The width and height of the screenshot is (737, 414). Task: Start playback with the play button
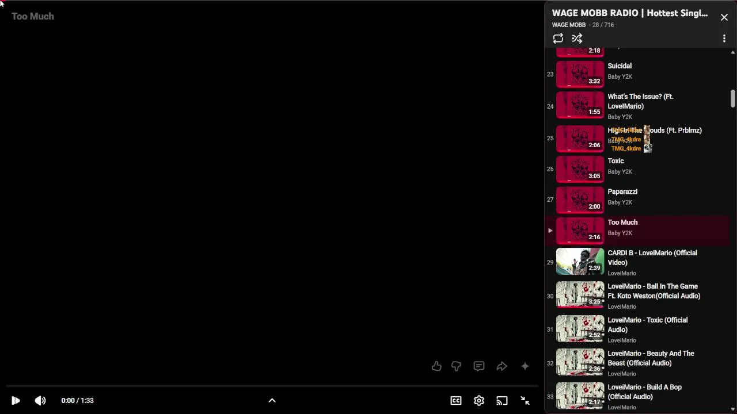pyautogui.click(x=16, y=401)
